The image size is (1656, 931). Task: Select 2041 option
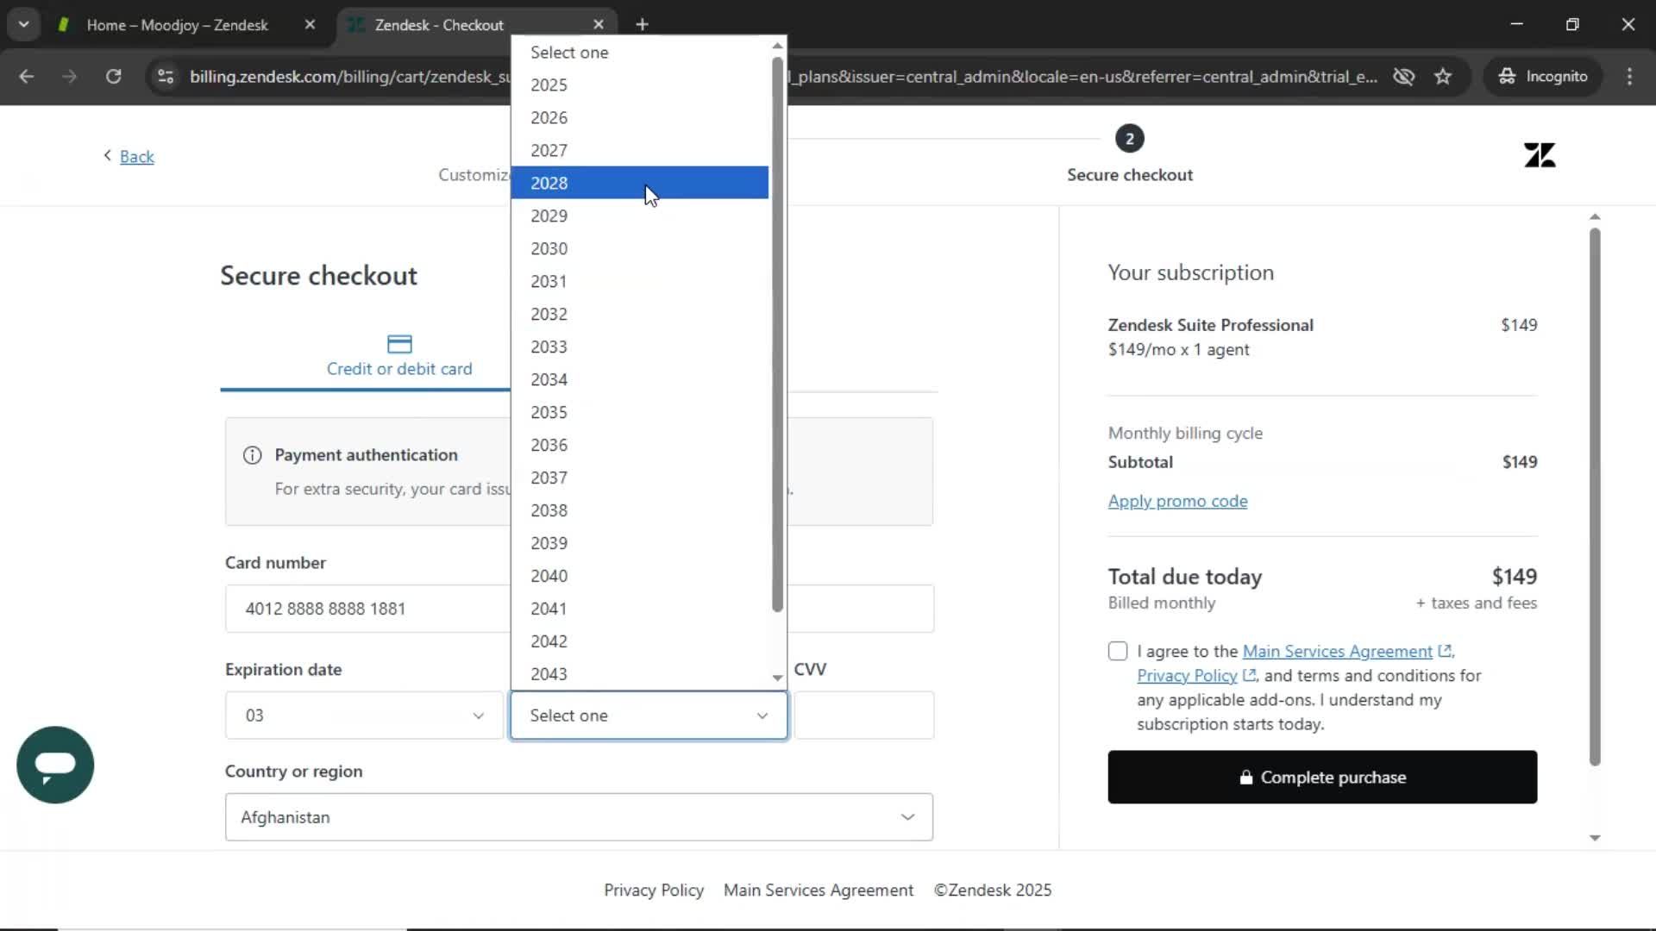[639, 609]
